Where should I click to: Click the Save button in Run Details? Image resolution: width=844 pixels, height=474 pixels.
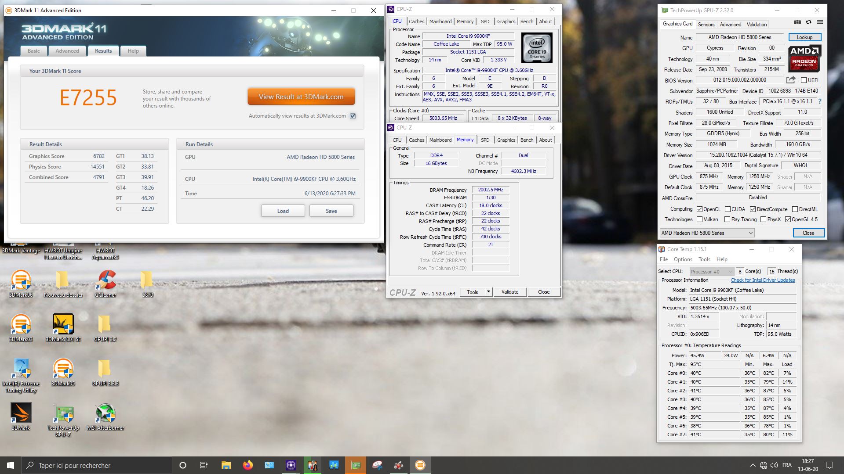click(x=331, y=211)
